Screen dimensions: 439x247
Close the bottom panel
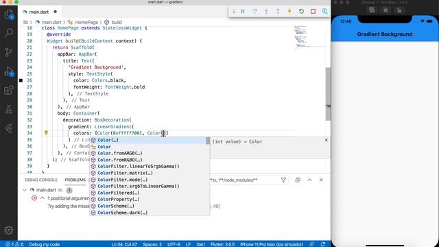(321, 180)
